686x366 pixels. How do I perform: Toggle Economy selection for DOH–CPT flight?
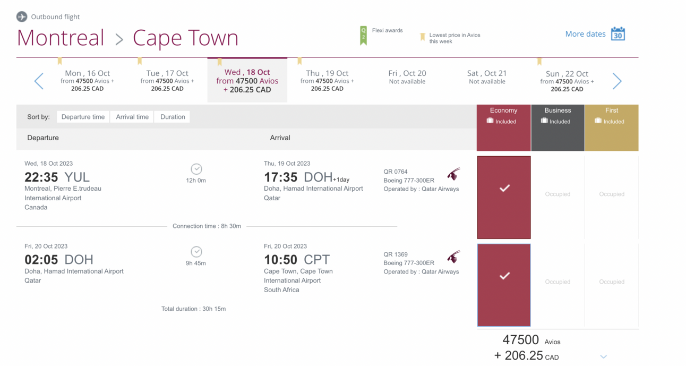tap(504, 285)
